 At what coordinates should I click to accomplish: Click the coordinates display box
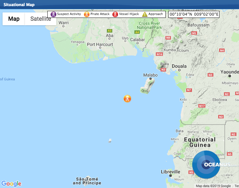[x=194, y=14]
